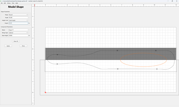Click the Show 3D button
Screen dimensions: 179x107
[x=16, y=41]
